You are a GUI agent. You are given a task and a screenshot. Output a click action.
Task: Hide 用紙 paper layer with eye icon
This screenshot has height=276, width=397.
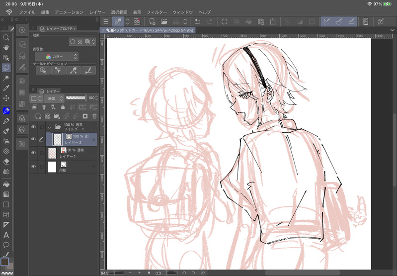point(33,167)
